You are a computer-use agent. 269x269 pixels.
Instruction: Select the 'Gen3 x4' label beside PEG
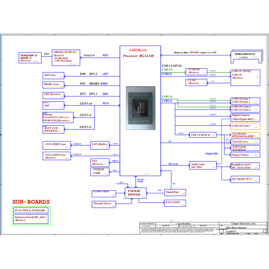89,55
